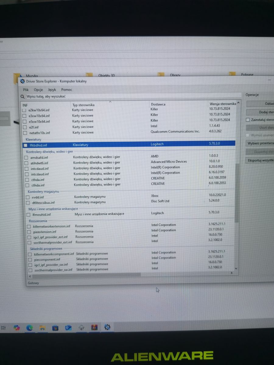The width and height of the screenshot is (274, 365).
Task: Collapse the Klawiatury group header
Action: point(33,139)
